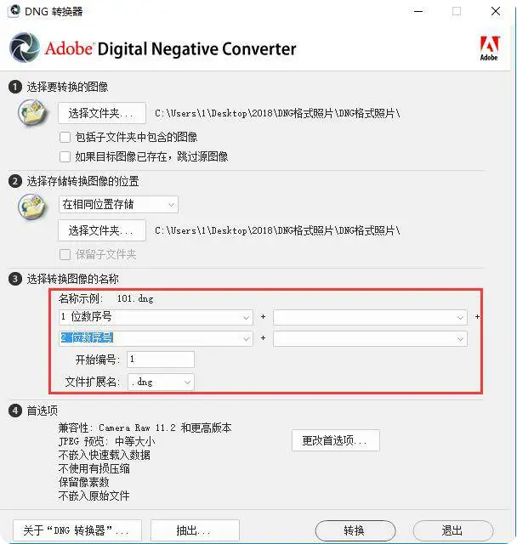The height and width of the screenshot is (544, 517).
Task: Open the .dng 文件扩展名 dropdown
Action: click(161, 382)
